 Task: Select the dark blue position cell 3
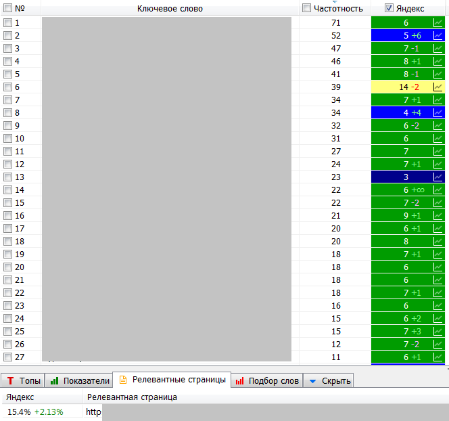pyautogui.click(x=408, y=177)
